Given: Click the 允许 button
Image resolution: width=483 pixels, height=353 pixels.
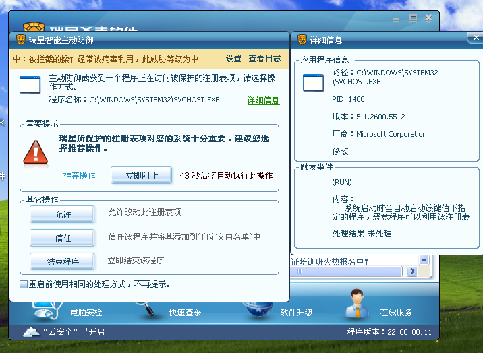Looking at the screenshot, I should pyautogui.click(x=62, y=214).
